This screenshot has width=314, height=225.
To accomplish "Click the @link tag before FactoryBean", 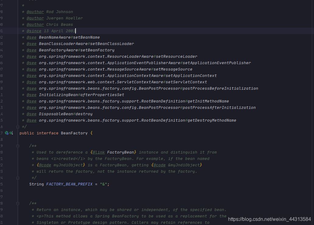I will point(99,152).
